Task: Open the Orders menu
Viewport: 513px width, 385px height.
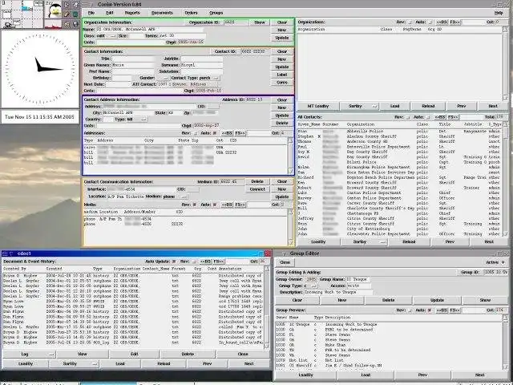Action: click(191, 13)
